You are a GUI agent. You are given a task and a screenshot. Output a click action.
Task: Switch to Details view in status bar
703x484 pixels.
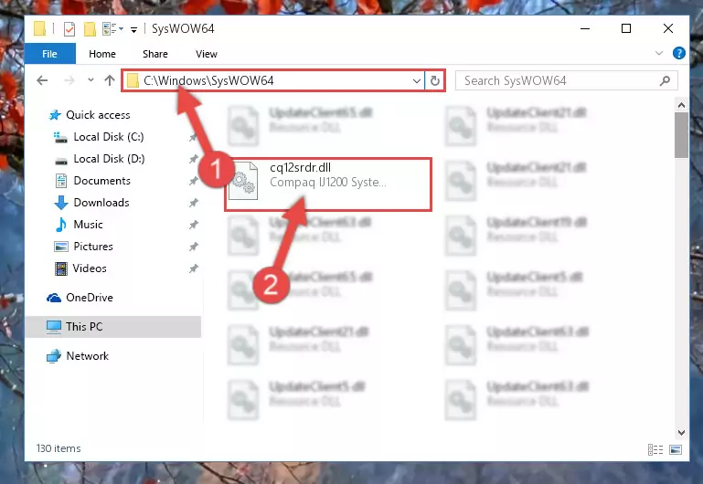pos(655,449)
